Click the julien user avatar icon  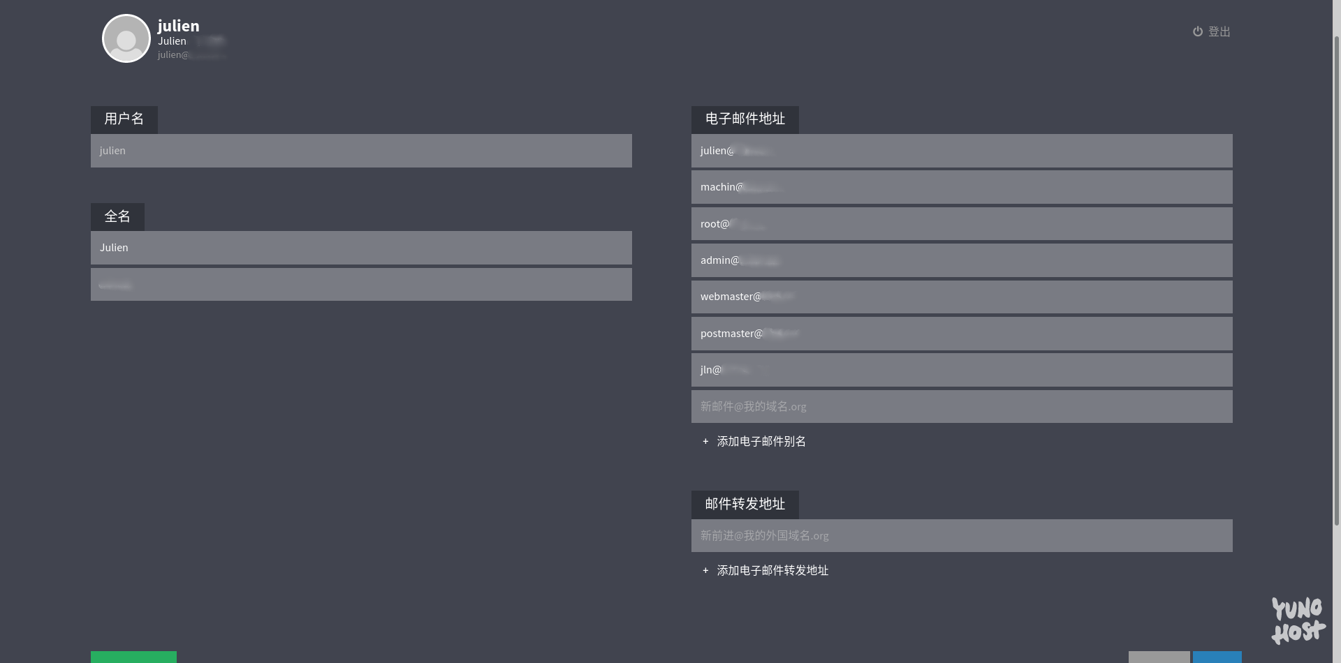126,38
